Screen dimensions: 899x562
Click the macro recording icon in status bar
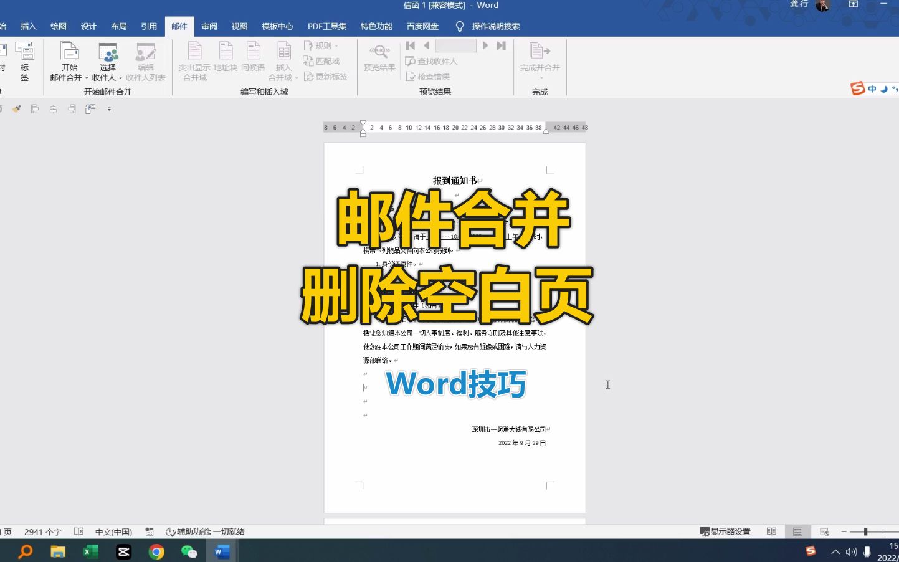coord(150,531)
